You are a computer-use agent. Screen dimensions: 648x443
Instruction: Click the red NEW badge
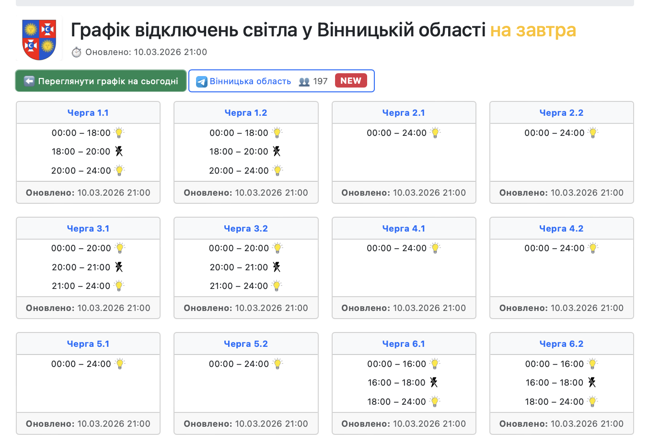pos(351,81)
